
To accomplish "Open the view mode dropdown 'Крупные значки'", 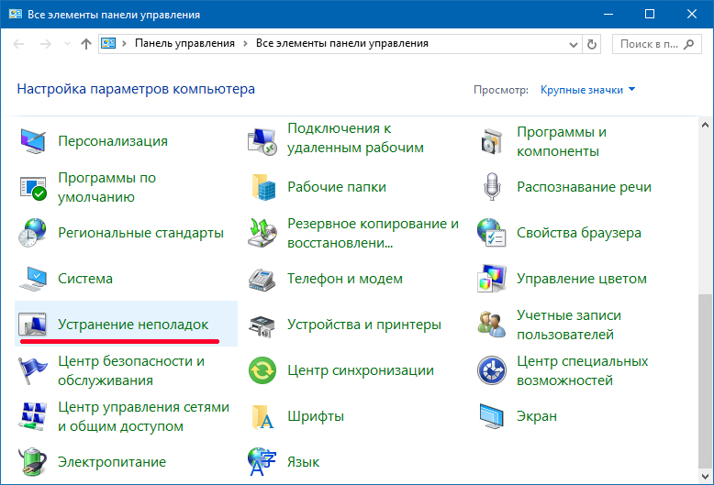I will (587, 90).
